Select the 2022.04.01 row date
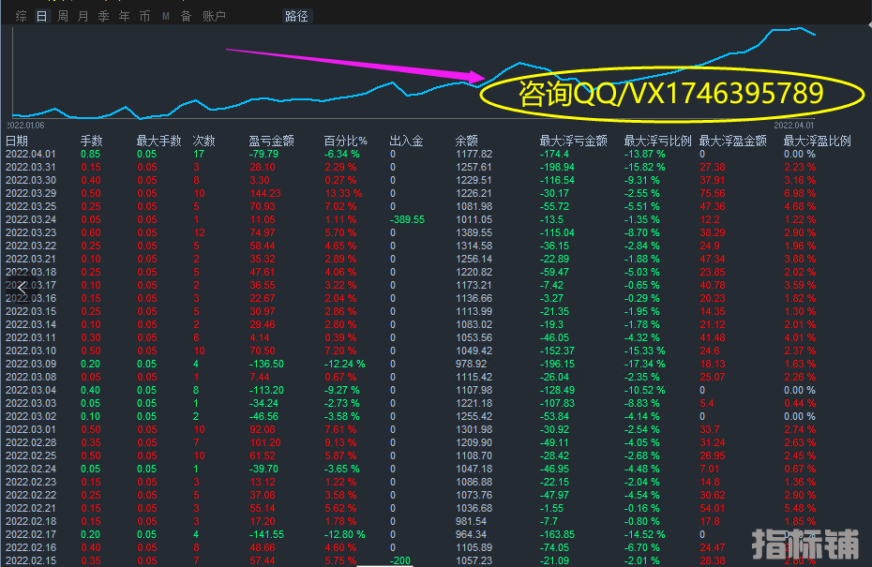Screen dimensions: 872x567 [31, 154]
